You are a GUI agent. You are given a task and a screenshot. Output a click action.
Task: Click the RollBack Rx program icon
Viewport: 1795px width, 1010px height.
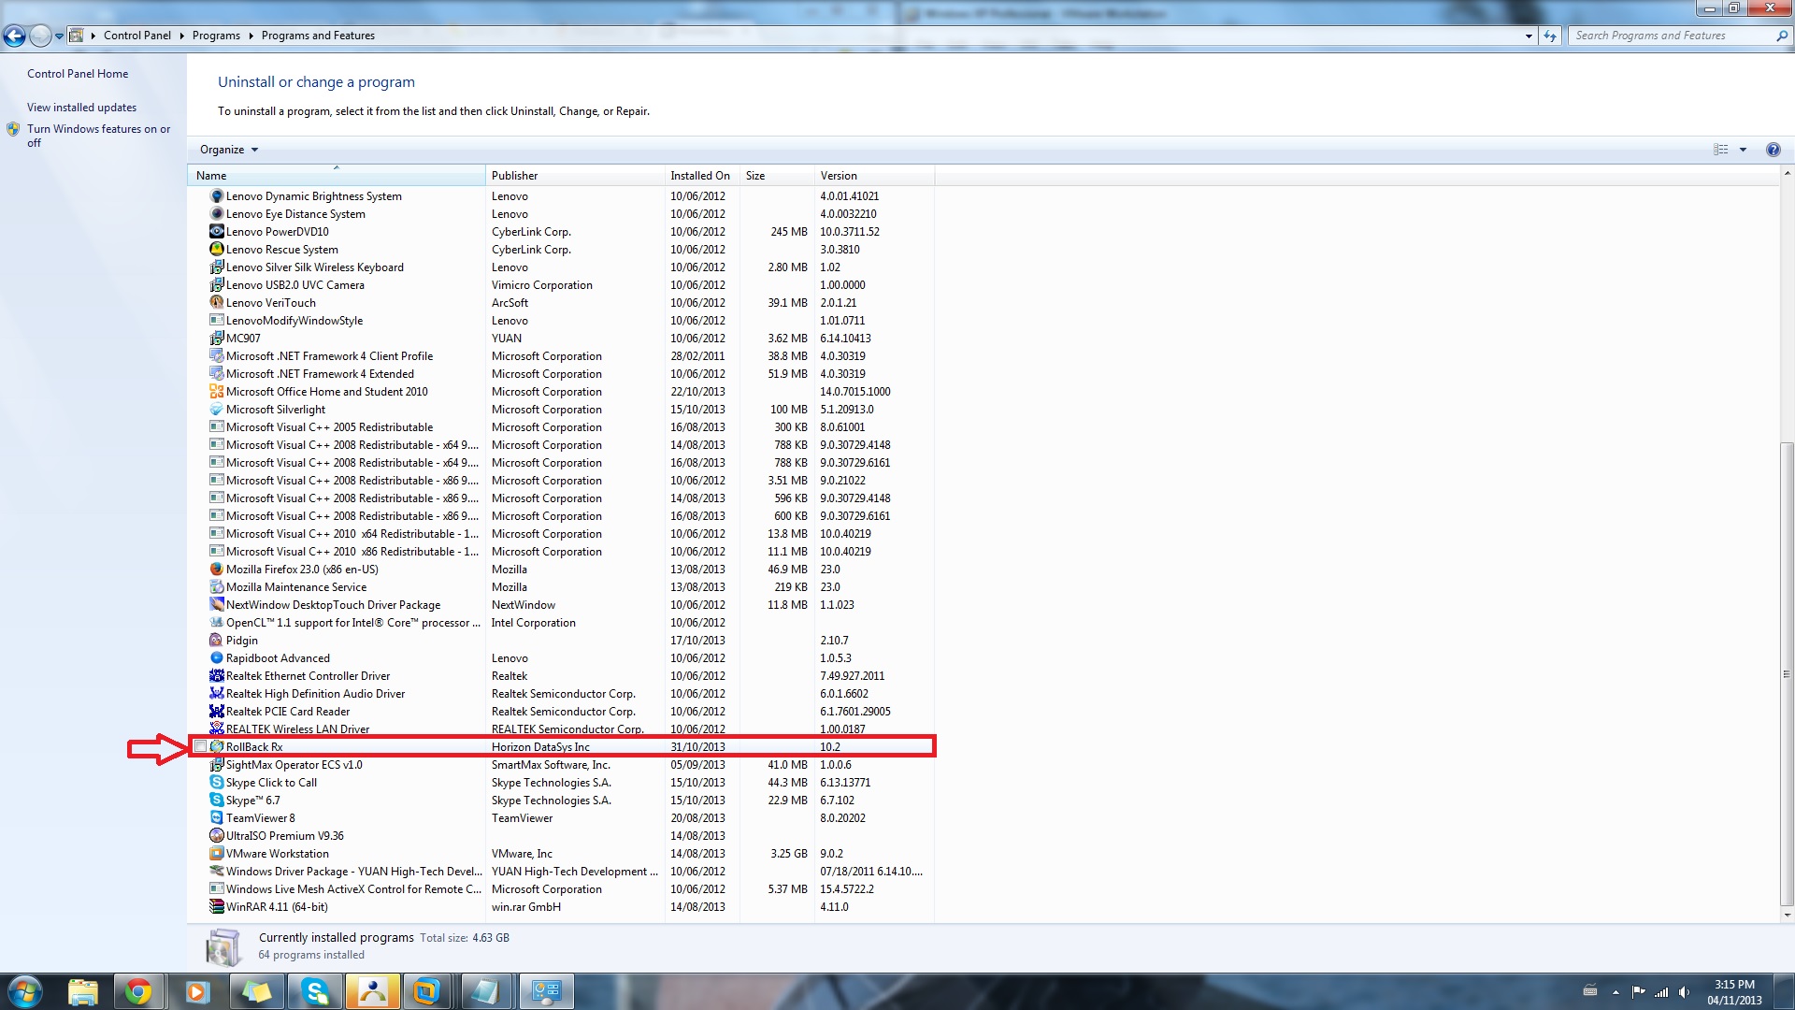pos(217,747)
